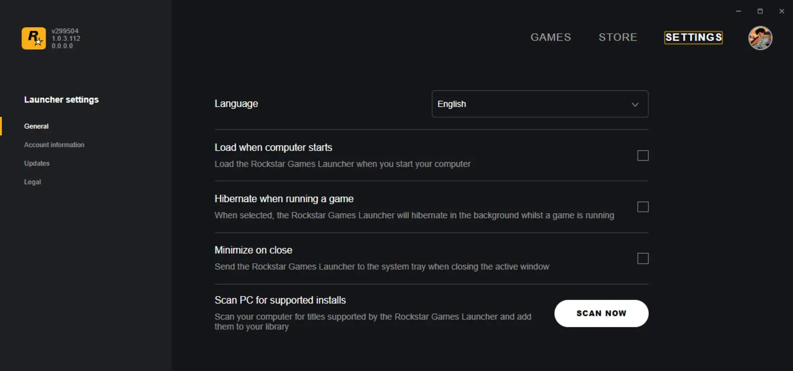This screenshot has height=371, width=793.
Task: Click the version number v299504
Action: click(66, 31)
